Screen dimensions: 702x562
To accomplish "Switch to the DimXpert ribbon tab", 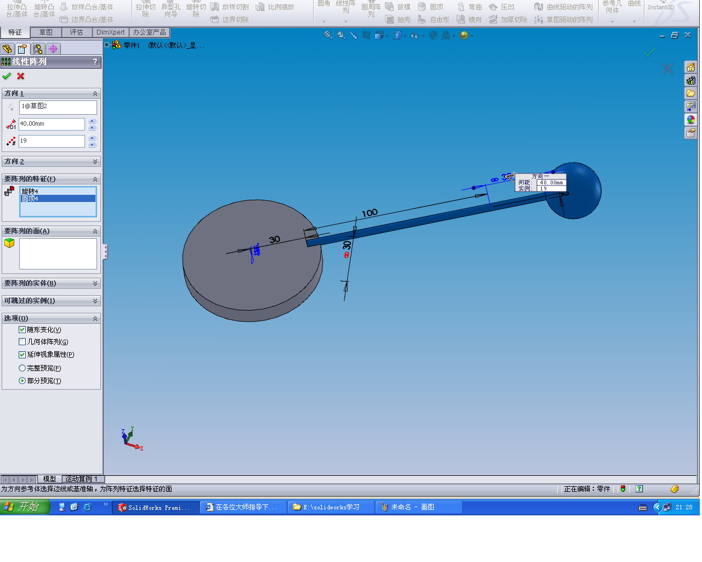I will click(x=111, y=32).
